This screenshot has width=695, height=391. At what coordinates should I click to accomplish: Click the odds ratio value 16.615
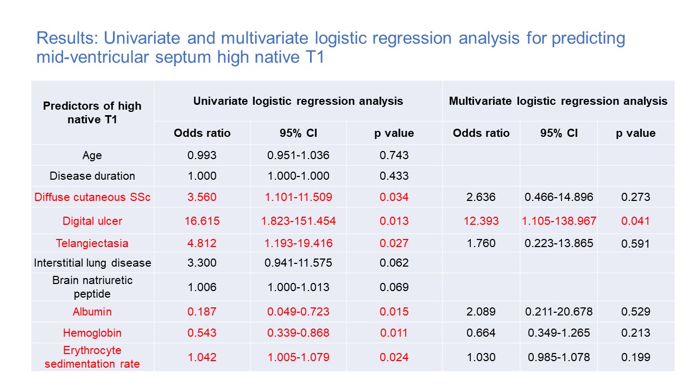pyautogui.click(x=202, y=221)
